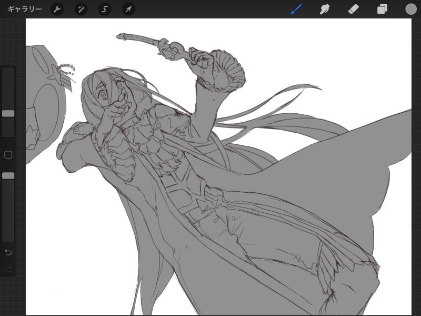Screen dimensions: 421x316
Task: Open the gray color picker circle
Action: pyautogui.click(x=411, y=9)
